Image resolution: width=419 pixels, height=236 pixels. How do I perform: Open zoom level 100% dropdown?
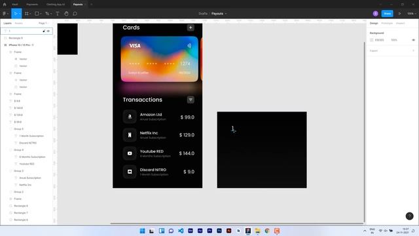[412, 14]
